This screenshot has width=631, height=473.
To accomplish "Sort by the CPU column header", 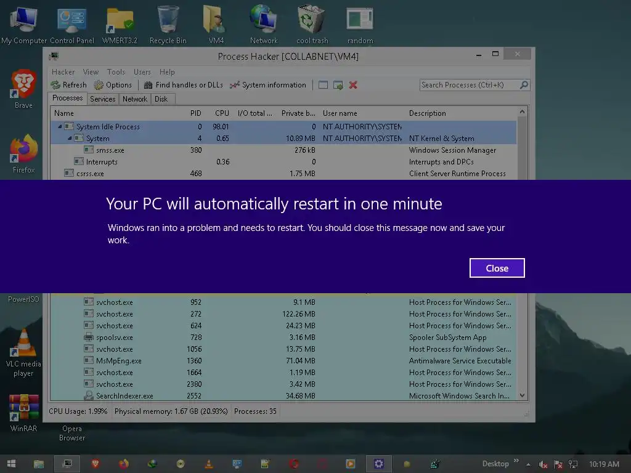I will click(222, 113).
